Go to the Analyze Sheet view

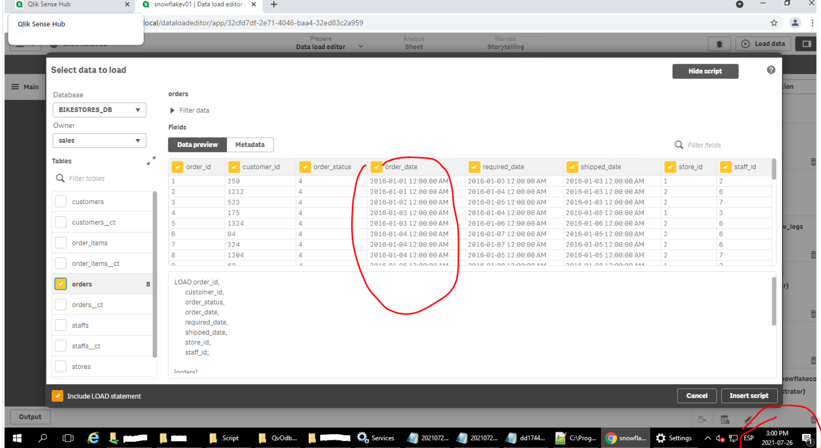pos(414,43)
